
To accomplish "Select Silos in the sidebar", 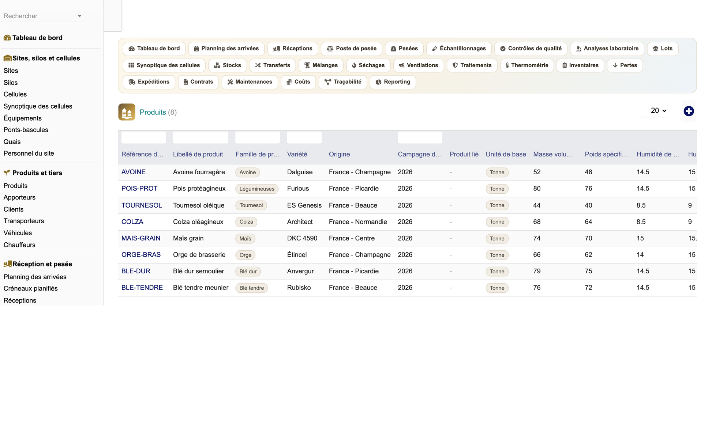I will pyautogui.click(x=10, y=83).
